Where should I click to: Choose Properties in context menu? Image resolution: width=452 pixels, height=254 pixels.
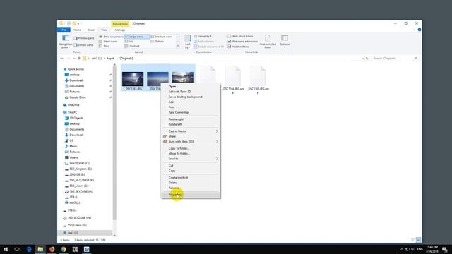(x=191, y=195)
